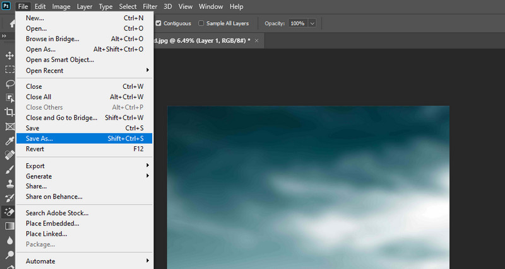Select the Eyedropper tool
Screen dimensions: 505x269
point(9,140)
